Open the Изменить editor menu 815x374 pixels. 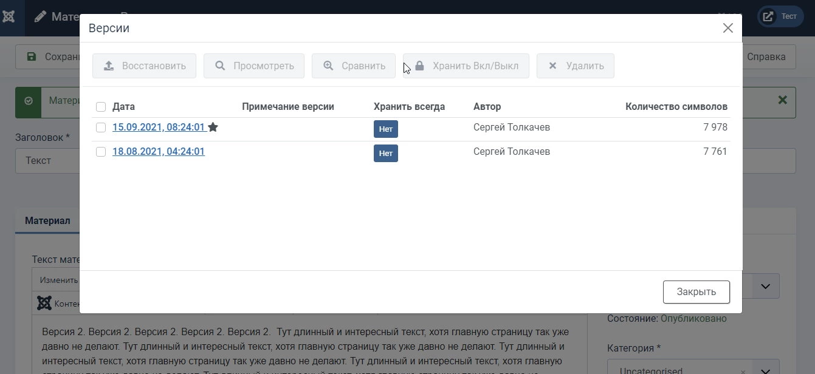tap(58, 280)
